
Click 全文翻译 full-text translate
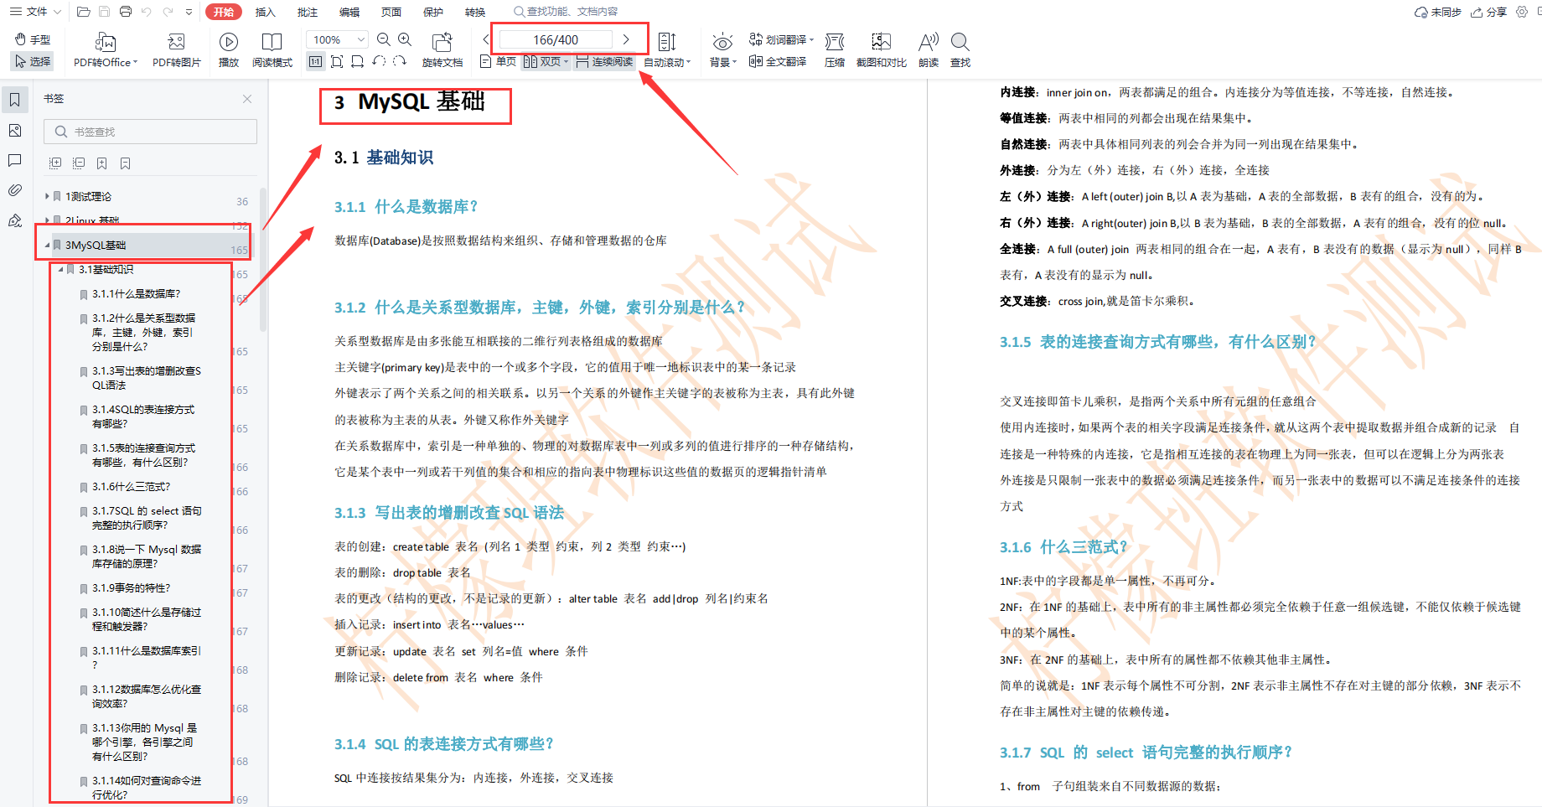coord(778,61)
